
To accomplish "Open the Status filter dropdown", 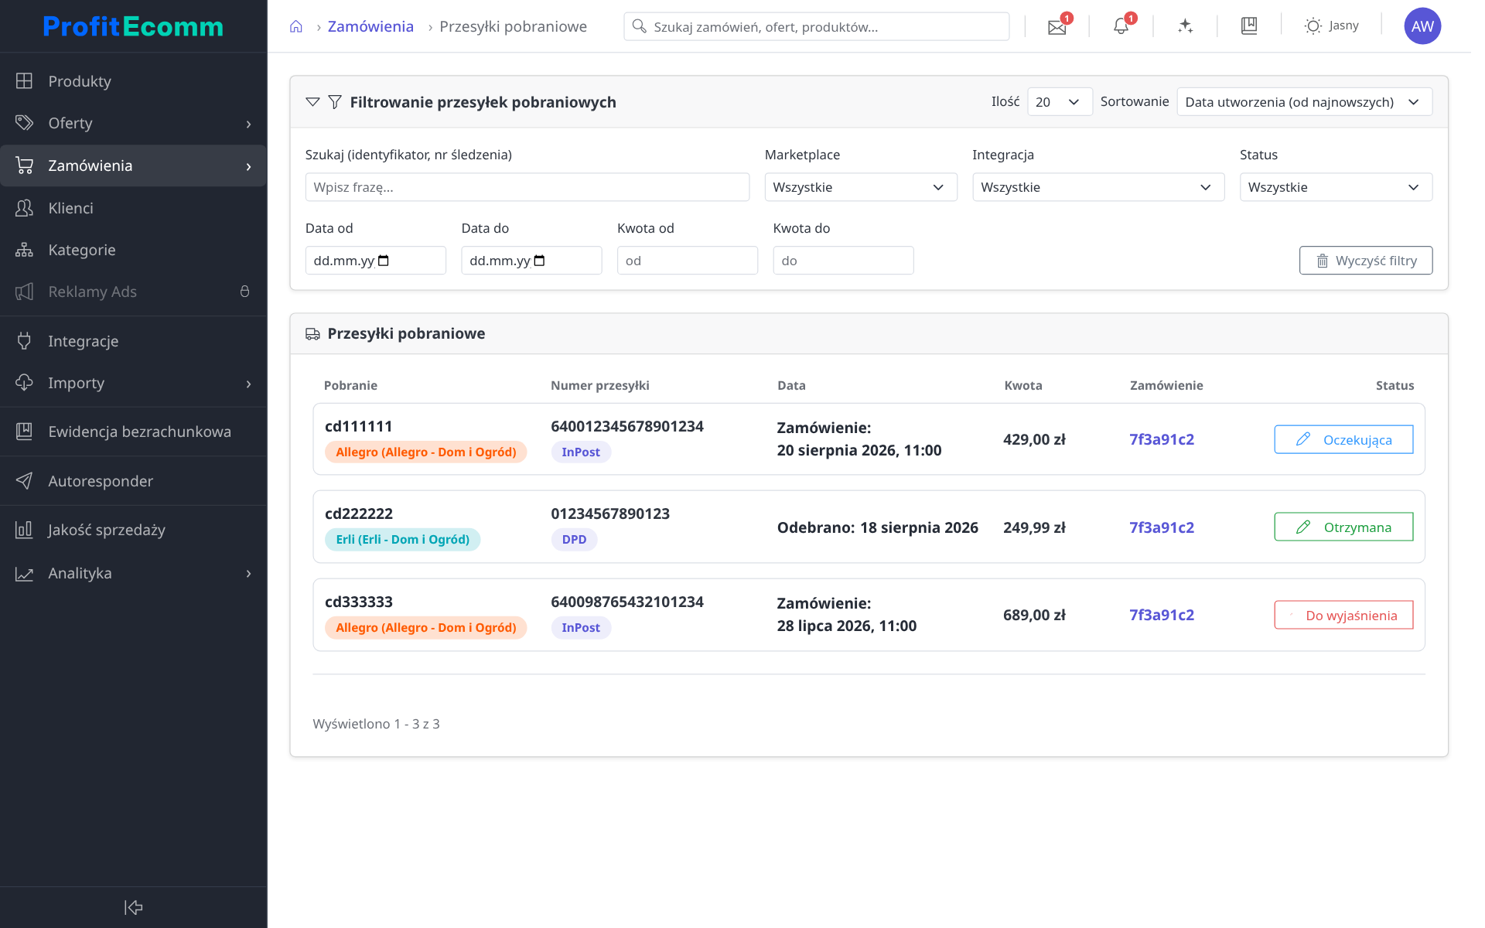I will click(1335, 187).
